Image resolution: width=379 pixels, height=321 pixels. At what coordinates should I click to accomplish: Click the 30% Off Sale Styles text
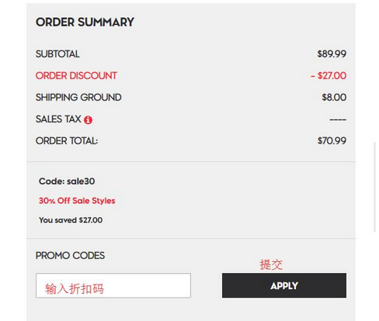click(77, 201)
